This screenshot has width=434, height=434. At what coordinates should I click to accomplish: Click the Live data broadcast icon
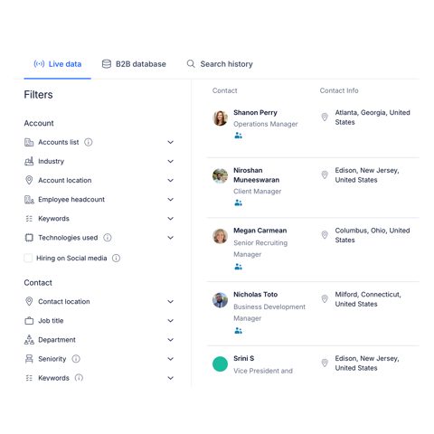coord(39,64)
